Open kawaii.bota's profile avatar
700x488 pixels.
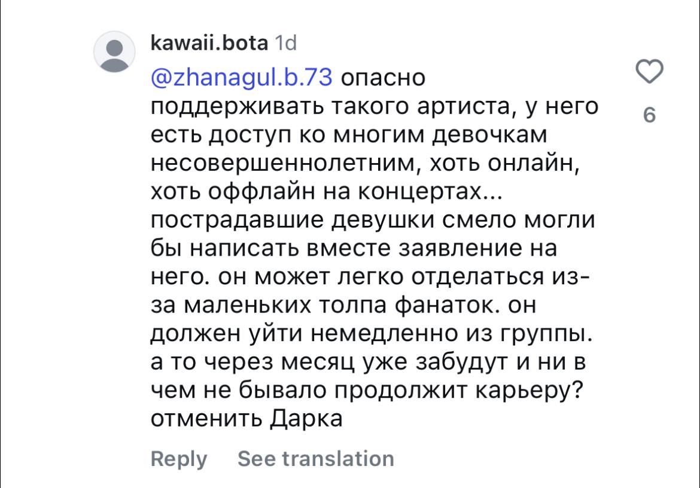coord(114,52)
